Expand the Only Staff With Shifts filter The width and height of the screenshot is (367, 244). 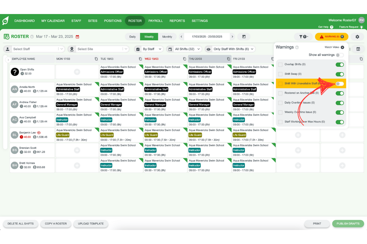pyautogui.click(x=230, y=49)
